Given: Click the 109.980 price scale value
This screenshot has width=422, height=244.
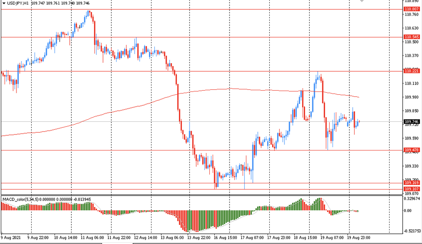Looking at the screenshot, I should [x=412, y=97].
